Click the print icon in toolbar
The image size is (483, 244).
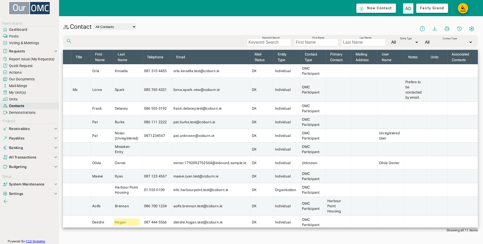pyautogui.click(x=447, y=29)
